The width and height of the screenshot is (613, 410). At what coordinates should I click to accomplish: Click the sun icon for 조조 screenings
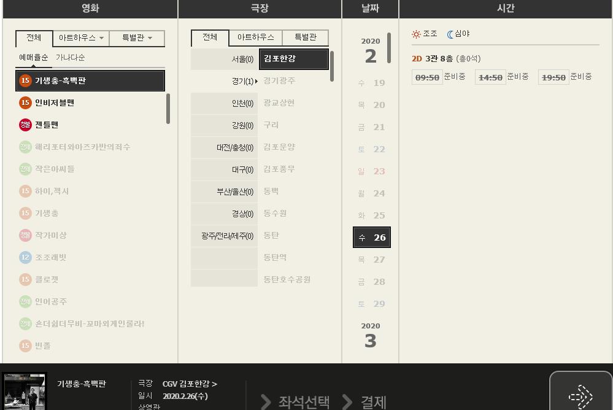[416, 34]
